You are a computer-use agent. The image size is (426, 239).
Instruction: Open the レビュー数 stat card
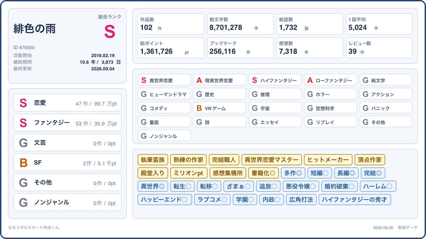coord(379,48)
